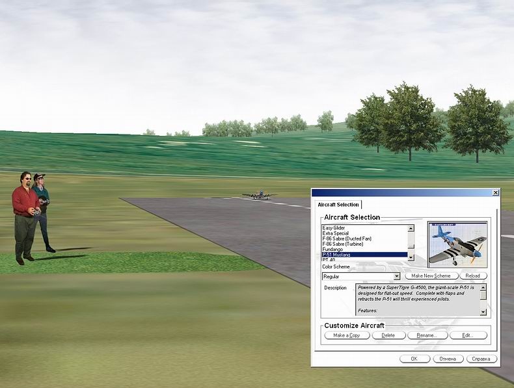The width and height of the screenshot is (514, 388).
Task: Click the Rename... button
Action: tap(427, 335)
